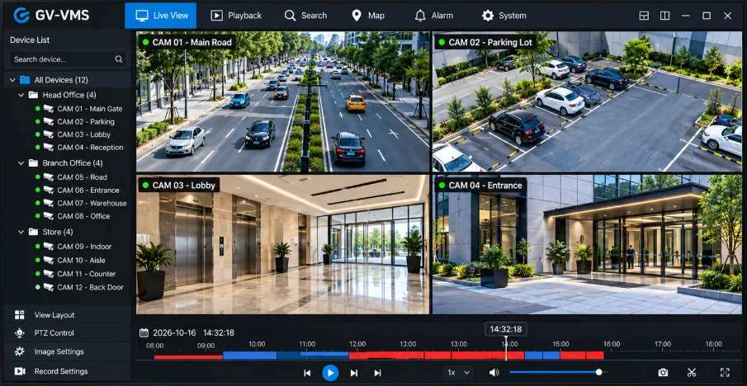Collapse the Head Office (4) group
This screenshot has width=747, height=386.
click(21, 95)
